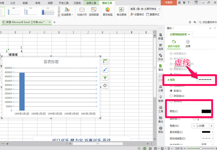Click the Share (分享) sidebar icon
This screenshot has height=150, width=217.
coord(161,88)
